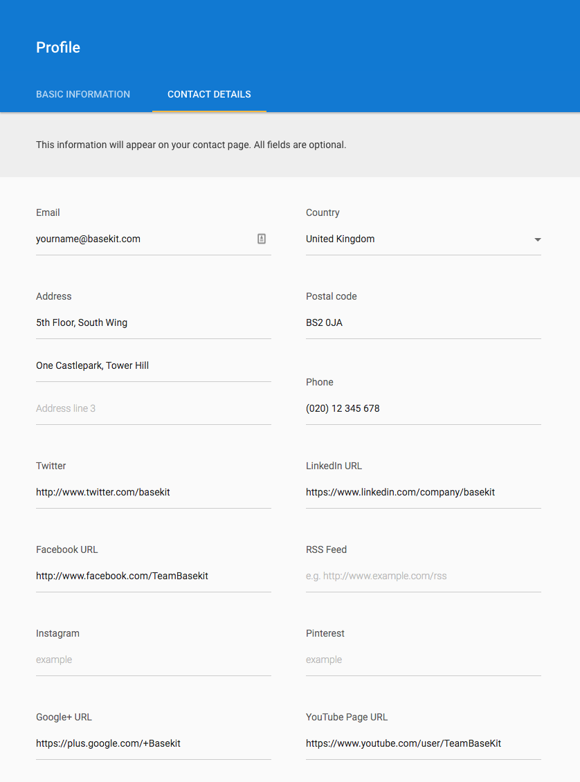Click the empty RSS Feed field

pyautogui.click(x=424, y=576)
